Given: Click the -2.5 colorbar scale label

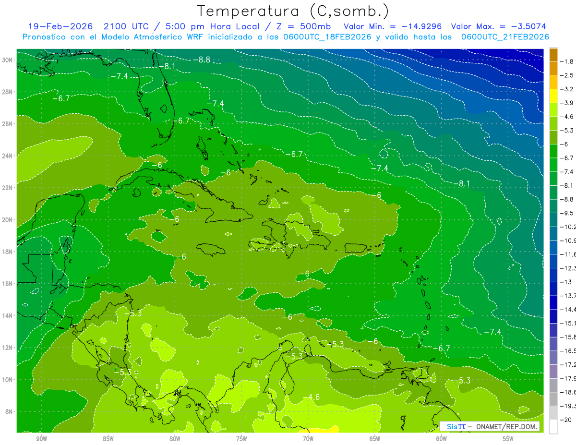Looking at the screenshot, I should (568, 75).
